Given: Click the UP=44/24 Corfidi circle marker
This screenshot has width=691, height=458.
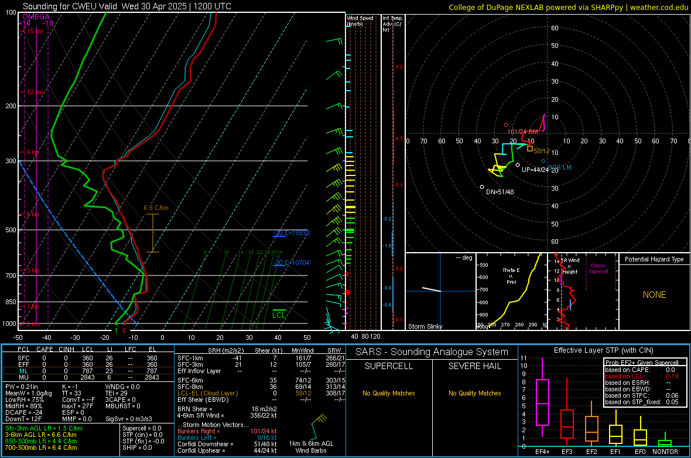Looking at the screenshot, I should click(518, 165).
